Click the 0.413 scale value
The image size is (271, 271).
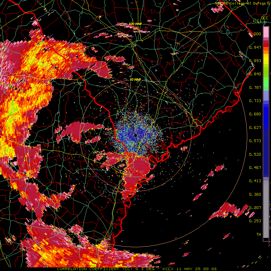point(255,181)
